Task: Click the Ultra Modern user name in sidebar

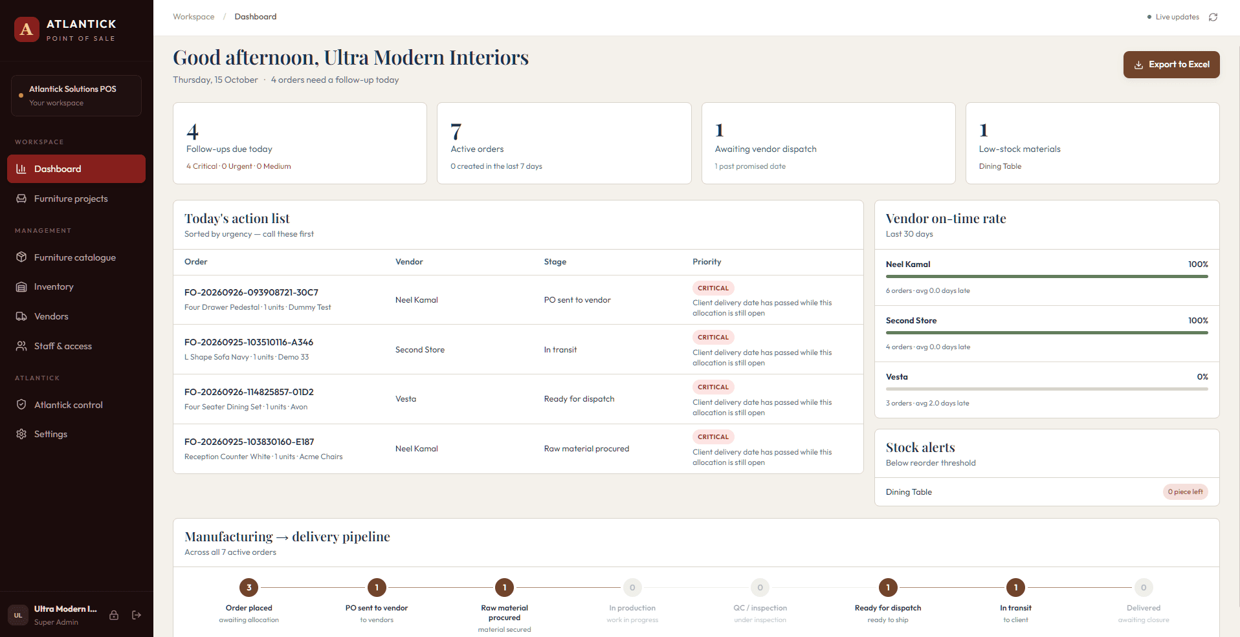Action: (65, 609)
